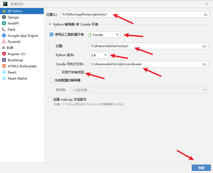Click the PyCharm logo in title bar
The width and height of the screenshot is (213, 173).
click(x=5, y=4)
